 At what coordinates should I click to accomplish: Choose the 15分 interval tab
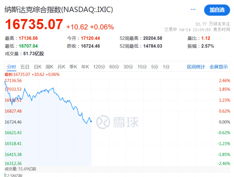(x=142, y=67)
